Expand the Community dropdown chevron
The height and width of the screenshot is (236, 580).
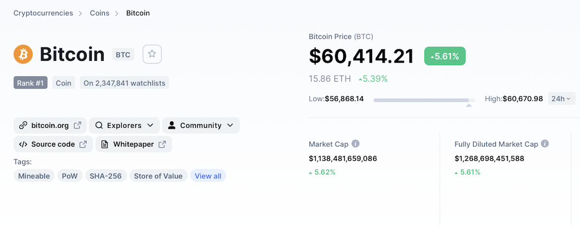click(230, 125)
